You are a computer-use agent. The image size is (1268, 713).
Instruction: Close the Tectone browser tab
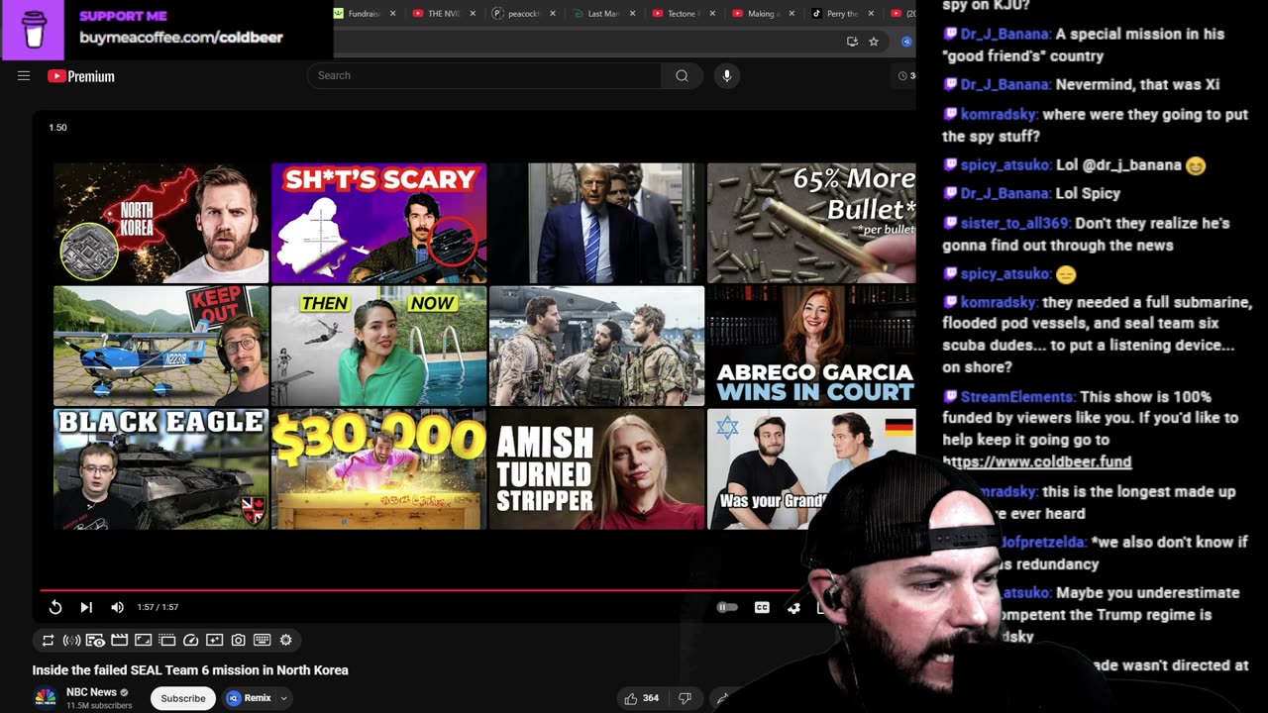(712, 14)
